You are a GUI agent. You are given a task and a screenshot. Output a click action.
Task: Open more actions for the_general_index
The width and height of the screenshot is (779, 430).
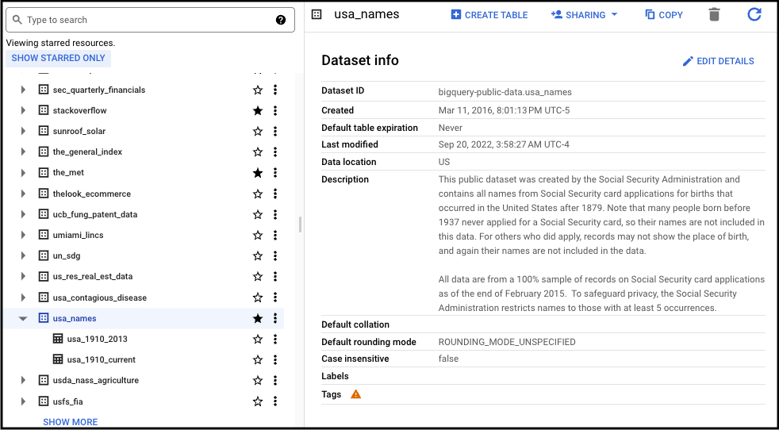(x=275, y=152)
